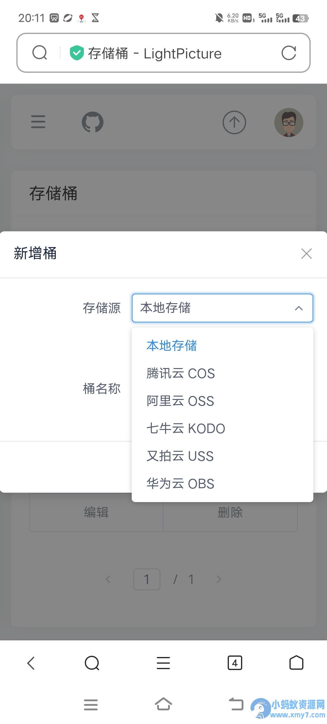Screen dimensions: 327x724
Task: Tap the system back button
Action: tap(236, 704)
